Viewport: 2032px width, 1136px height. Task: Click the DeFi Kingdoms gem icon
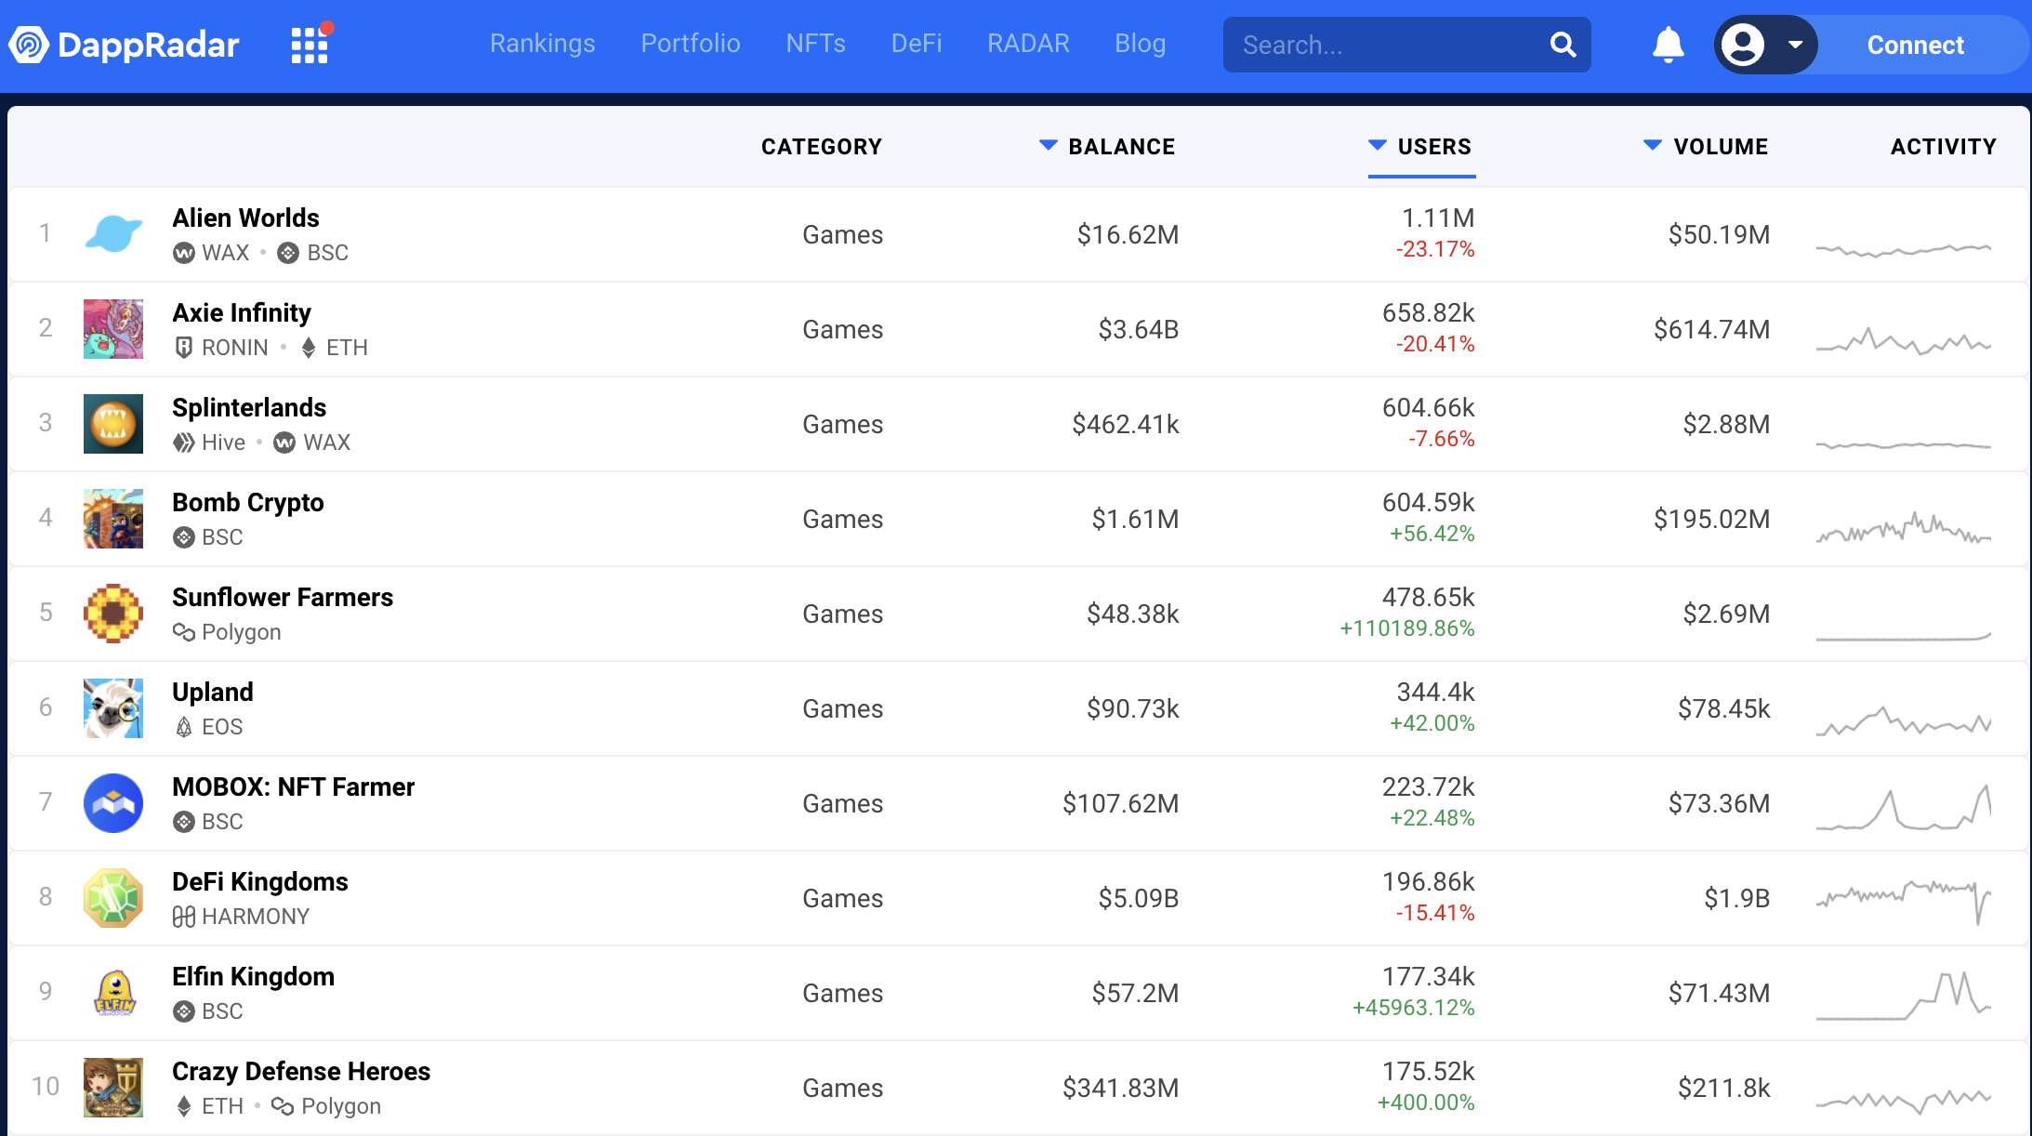[113, 898]
